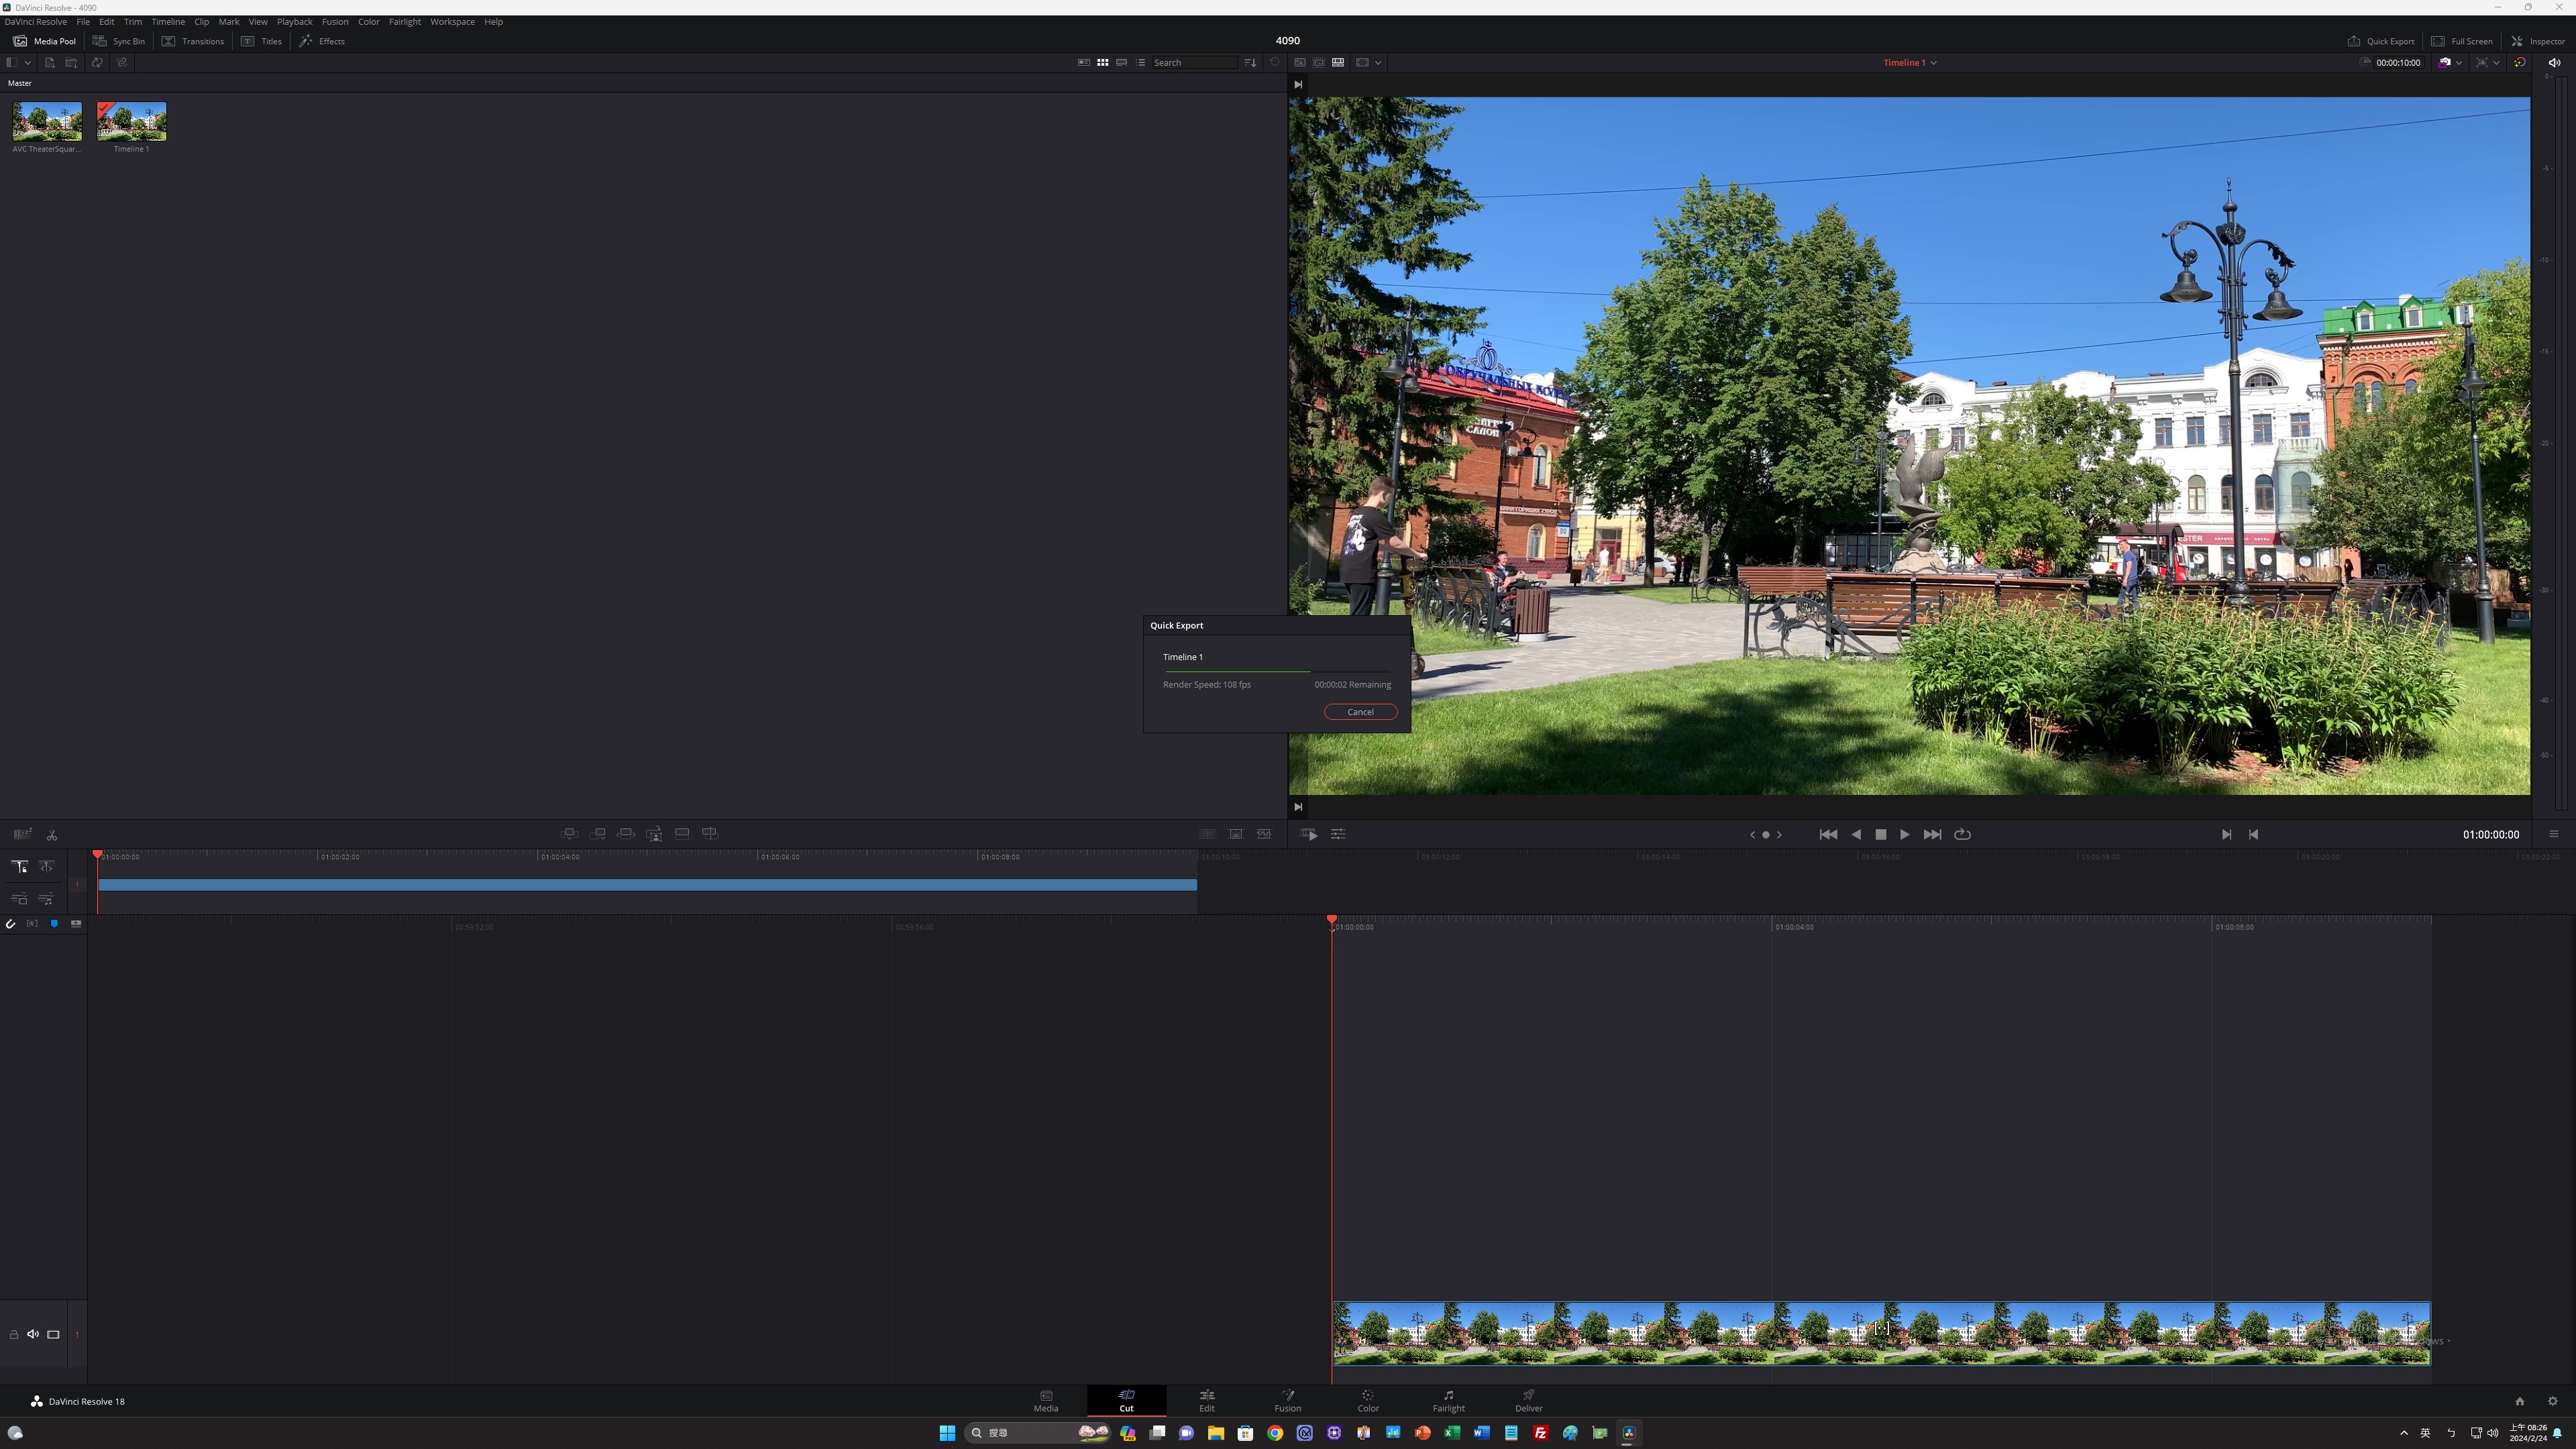Open the Workspace menu
Image resolution: width=2576 pixels, height=1449 pixels.
pos(452,21)
